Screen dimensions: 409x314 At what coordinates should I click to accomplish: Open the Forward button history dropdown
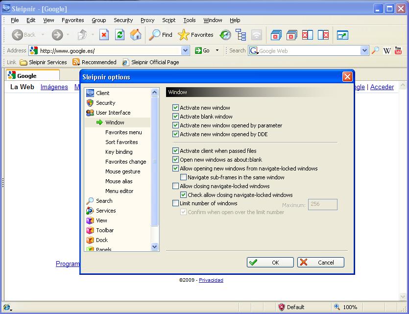point(68,34)
